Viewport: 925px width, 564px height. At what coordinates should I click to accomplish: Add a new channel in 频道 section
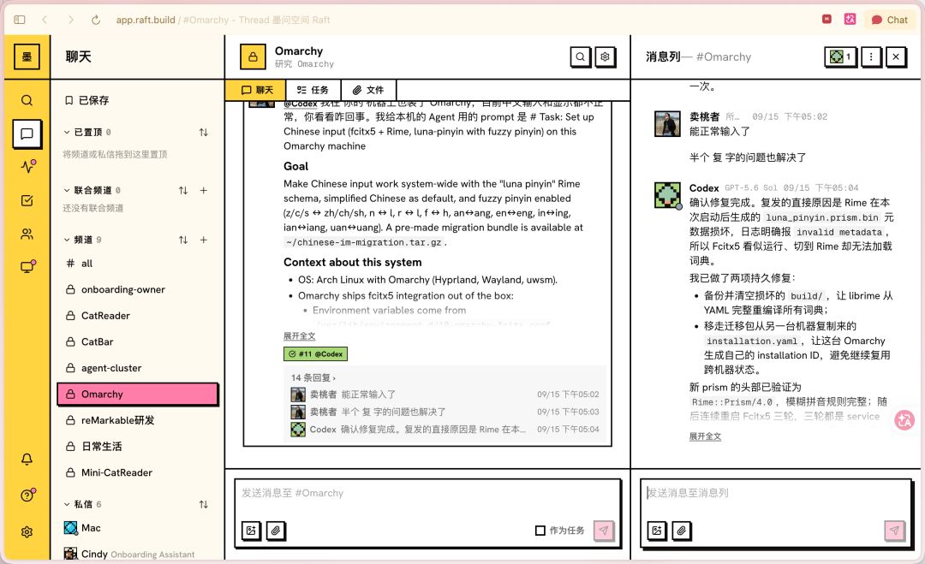point(204,240)
